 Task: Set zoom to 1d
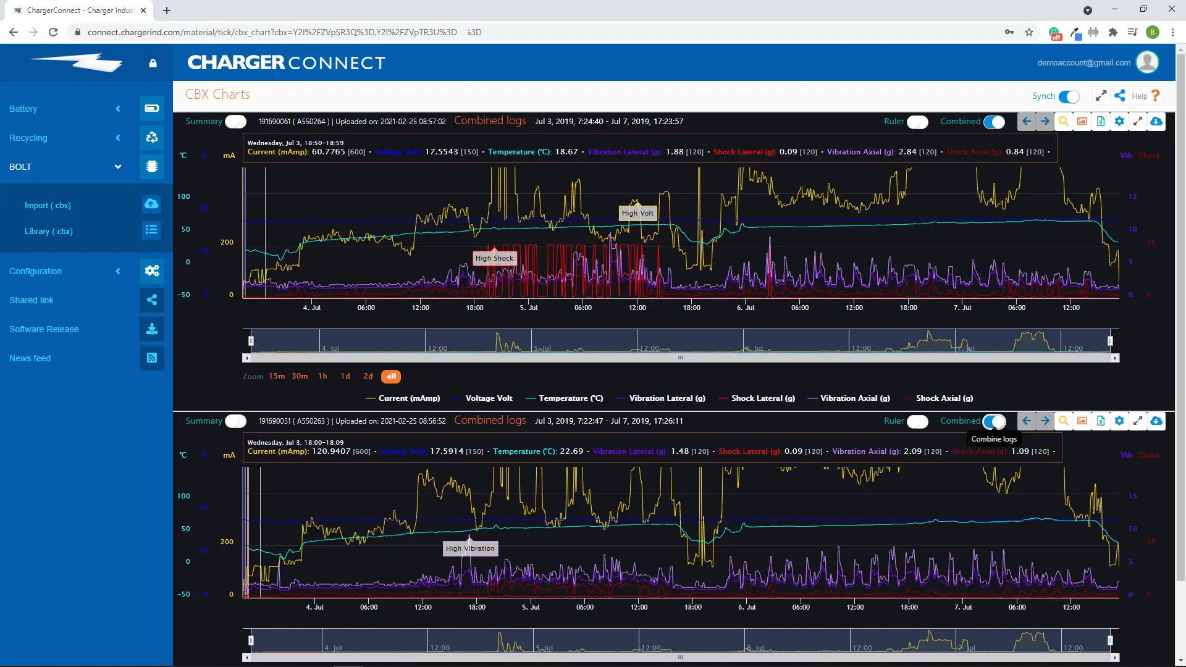(x=345, y=376)
